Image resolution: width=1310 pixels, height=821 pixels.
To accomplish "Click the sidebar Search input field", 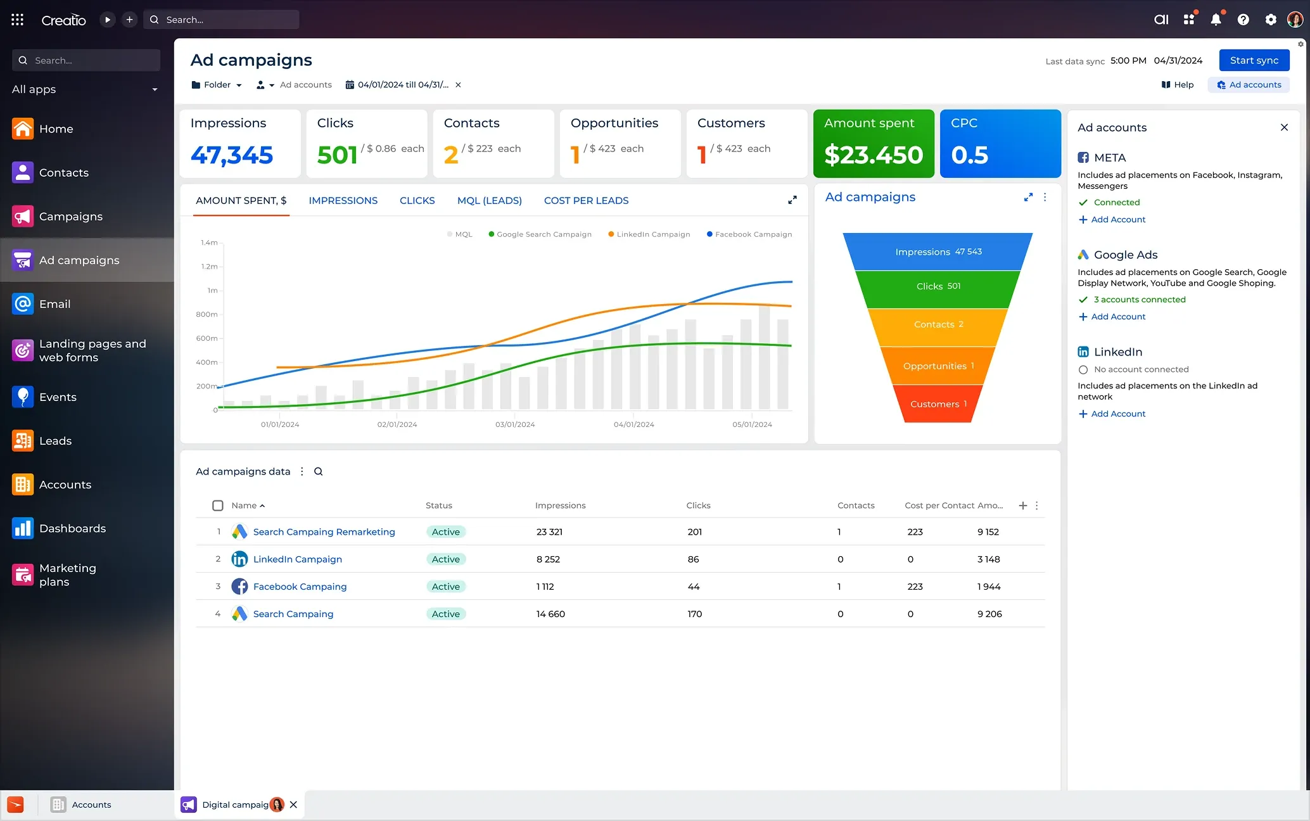I will 86,60.
